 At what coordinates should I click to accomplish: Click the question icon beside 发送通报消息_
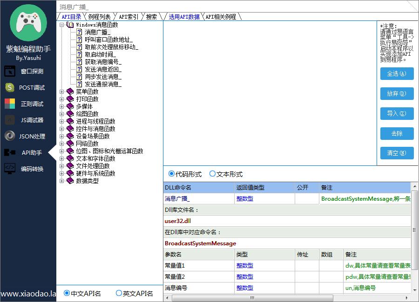[79, 84]
